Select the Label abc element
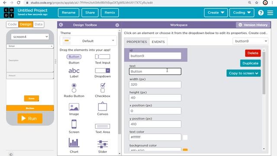 point(74,71)
